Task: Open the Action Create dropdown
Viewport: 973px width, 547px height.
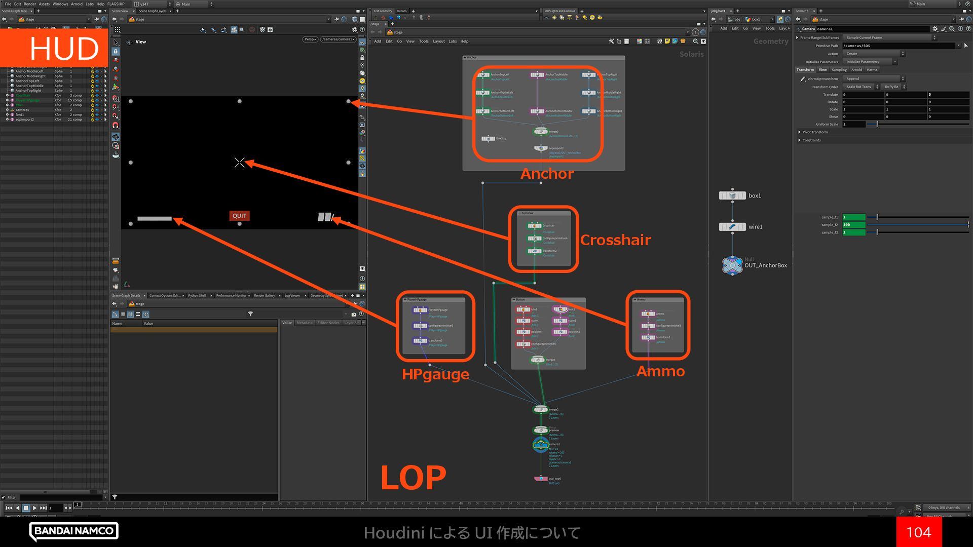Action: [x=874, y=54]
